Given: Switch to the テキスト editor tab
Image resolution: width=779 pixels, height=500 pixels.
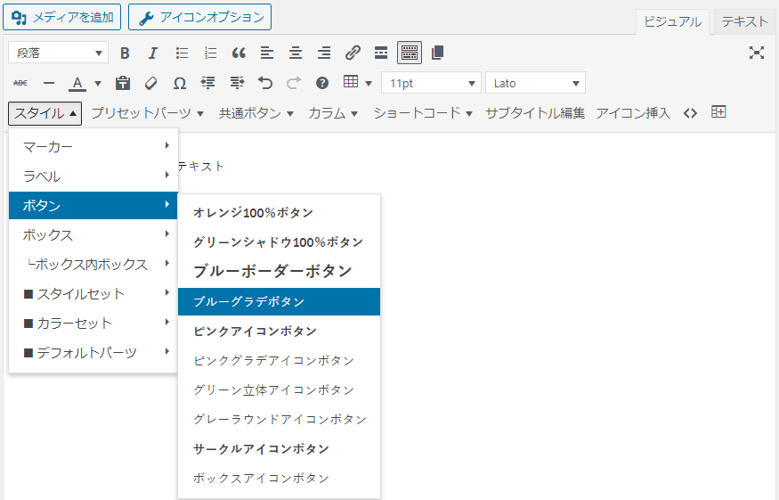Looking at the screenshot, I should coord(744,21).
